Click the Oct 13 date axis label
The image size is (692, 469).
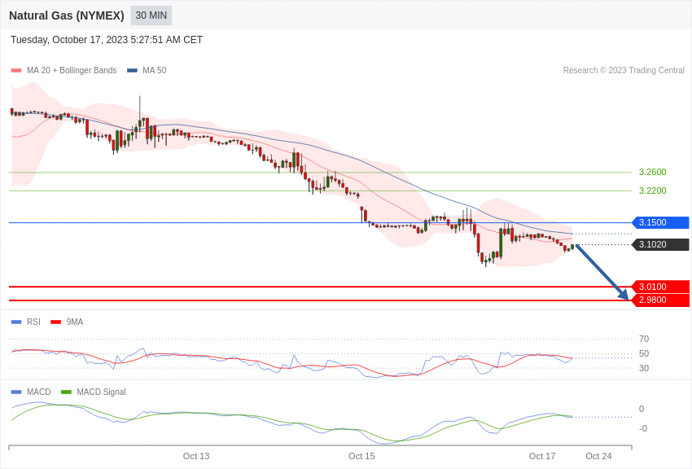(x=196, y=456)
